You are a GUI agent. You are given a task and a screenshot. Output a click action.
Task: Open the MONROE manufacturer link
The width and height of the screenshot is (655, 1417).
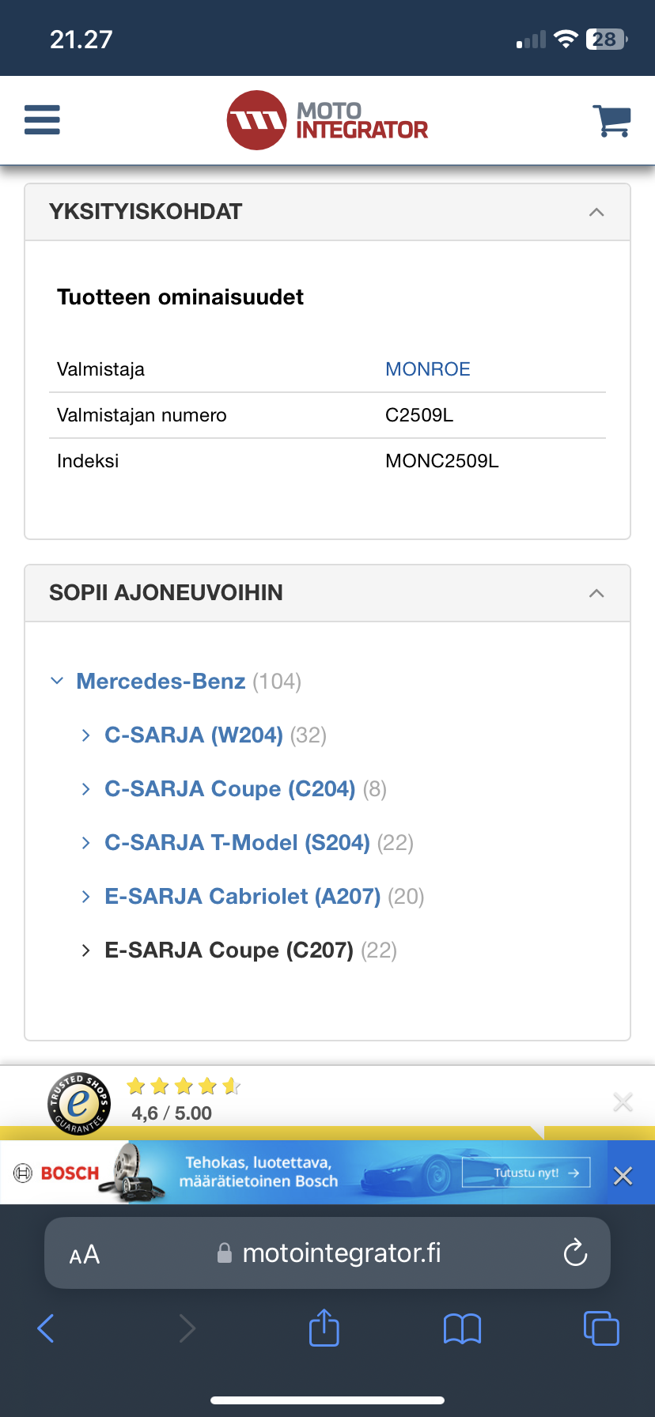(427, 369)
